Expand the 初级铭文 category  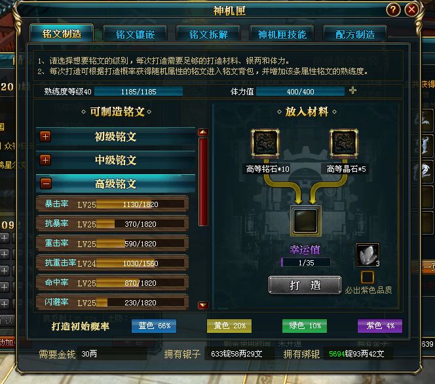45,136
